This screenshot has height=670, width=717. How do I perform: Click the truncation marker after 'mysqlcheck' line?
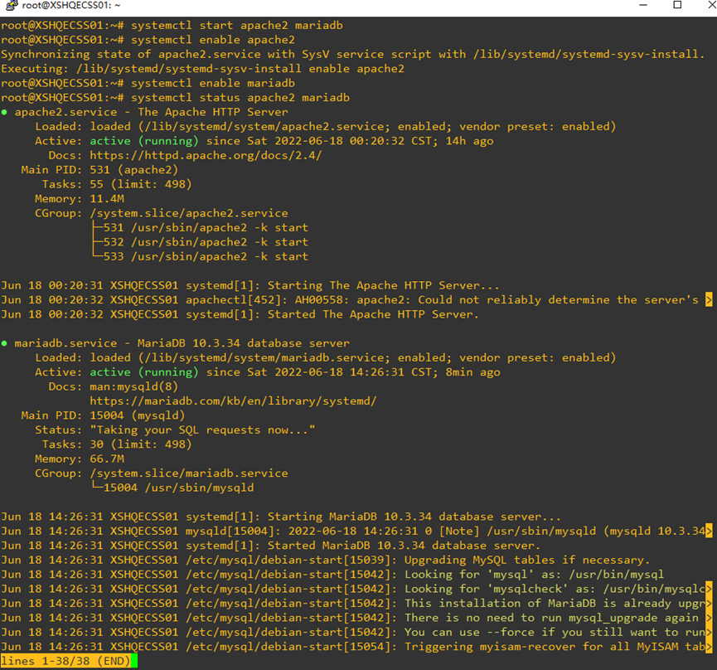coord(709,589)
